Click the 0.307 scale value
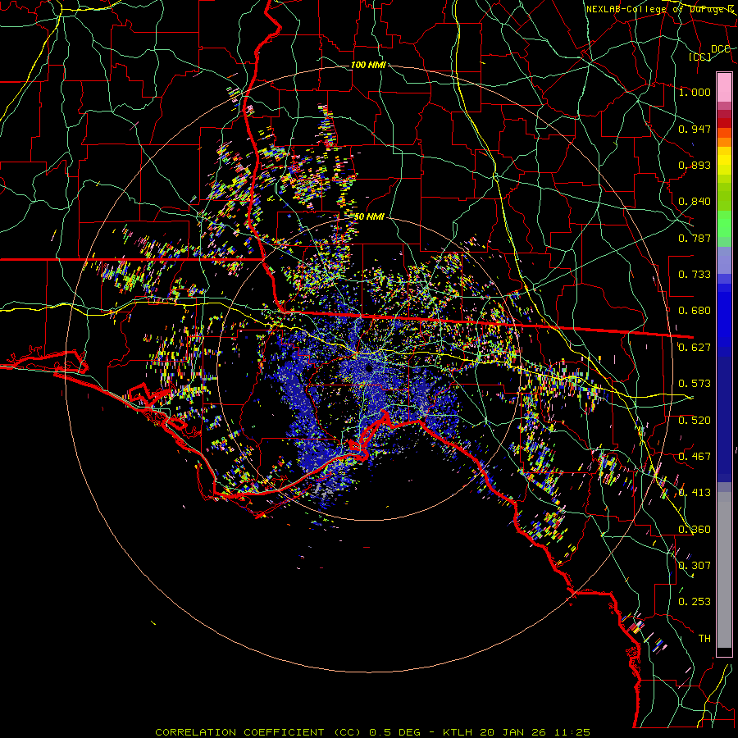This screenshot has width=738, height=738. (x=695, y=566)
